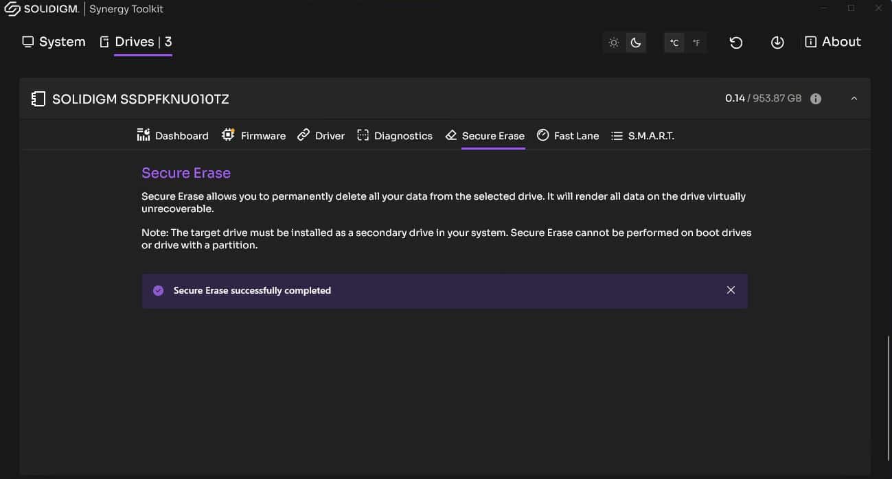
Task: Switch to dark theme moon toggle
Action: click(x=636, y=43)
